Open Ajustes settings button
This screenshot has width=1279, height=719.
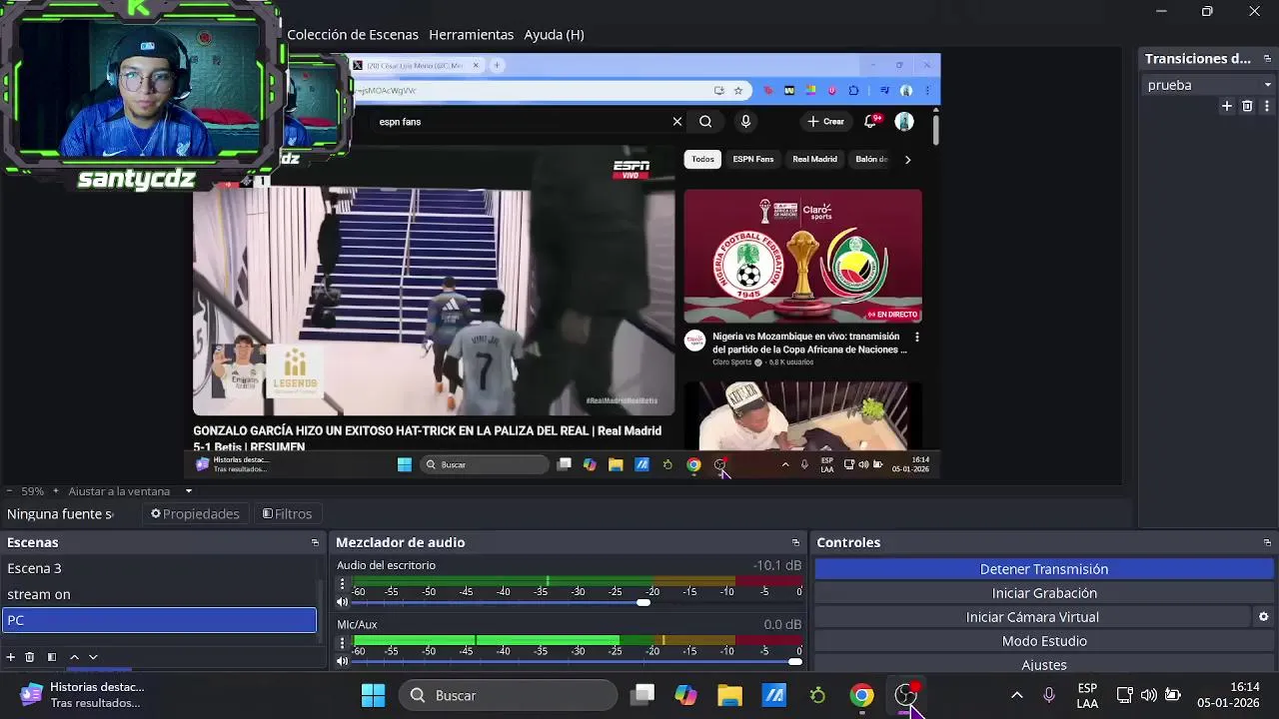1044,665
